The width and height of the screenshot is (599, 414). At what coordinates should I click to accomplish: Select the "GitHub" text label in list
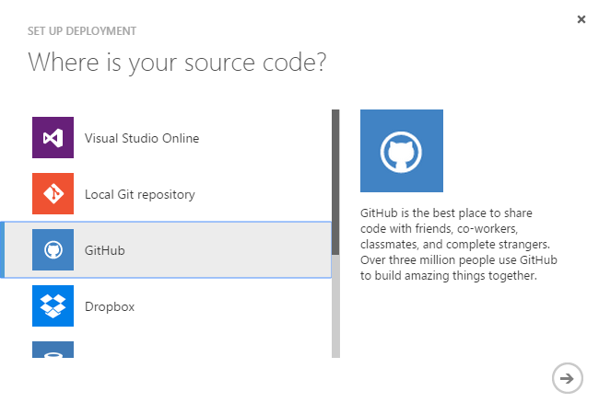click(x=104, y=250)
